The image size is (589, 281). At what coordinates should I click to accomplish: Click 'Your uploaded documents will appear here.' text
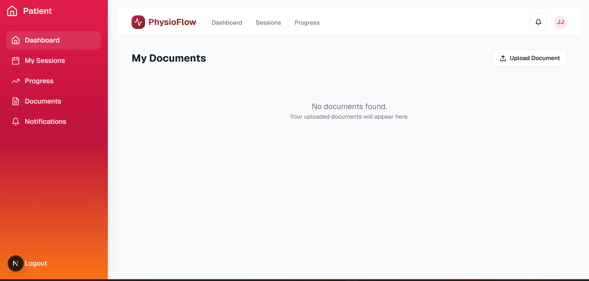[349, 117]
